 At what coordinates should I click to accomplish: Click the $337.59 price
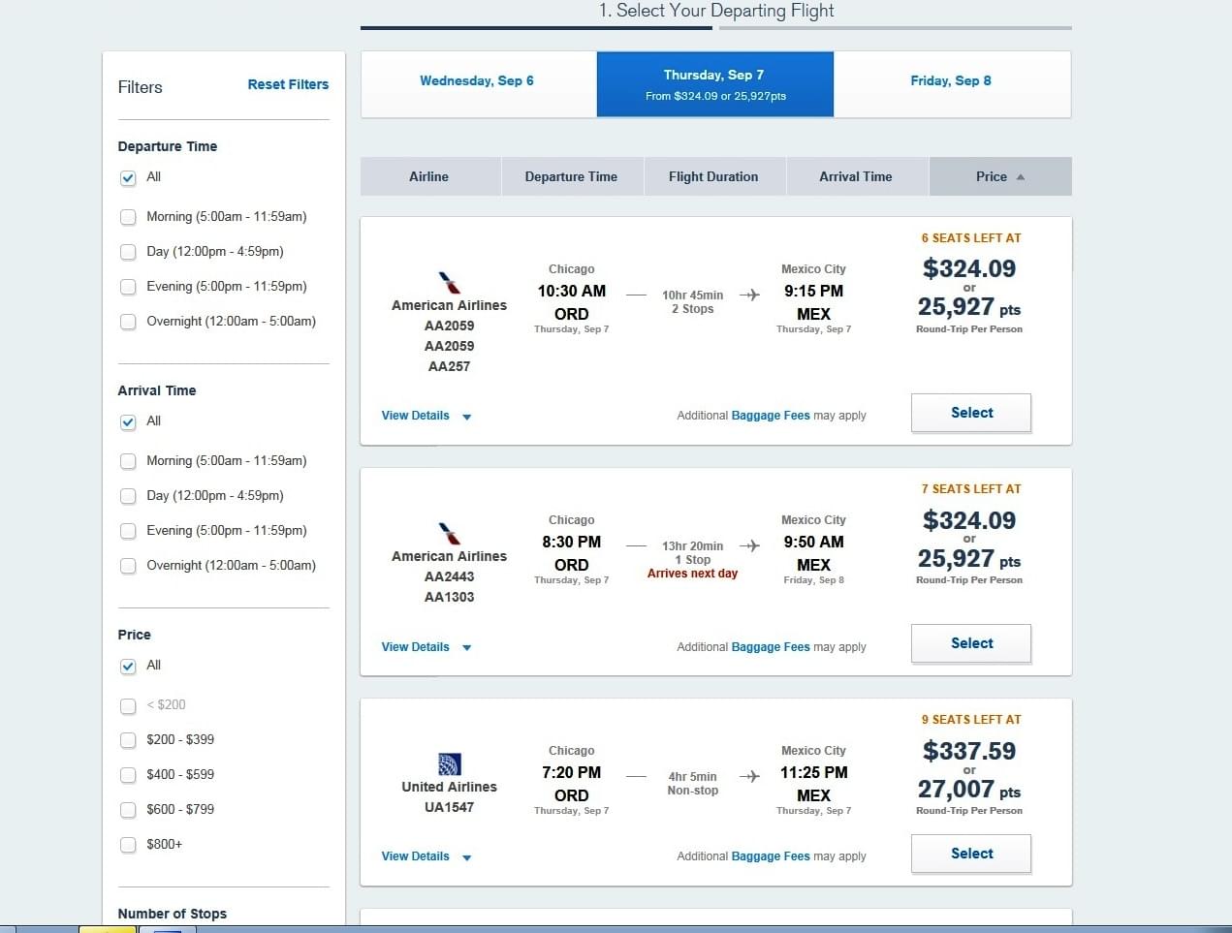point(969,751)
